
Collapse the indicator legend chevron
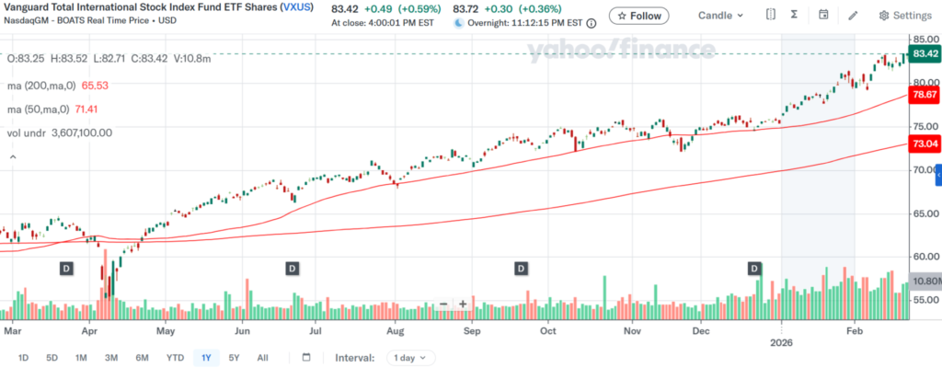13,156
